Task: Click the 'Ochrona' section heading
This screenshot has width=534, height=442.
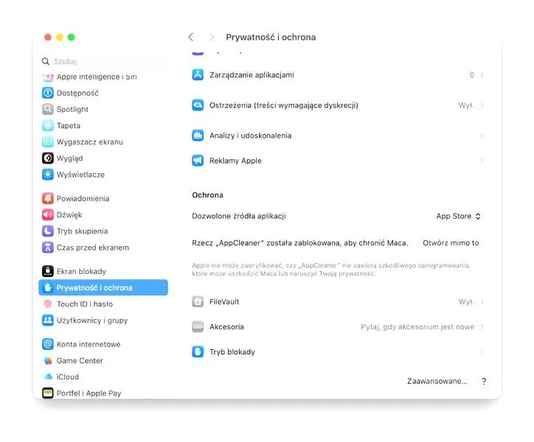Action: pos(207,195)
